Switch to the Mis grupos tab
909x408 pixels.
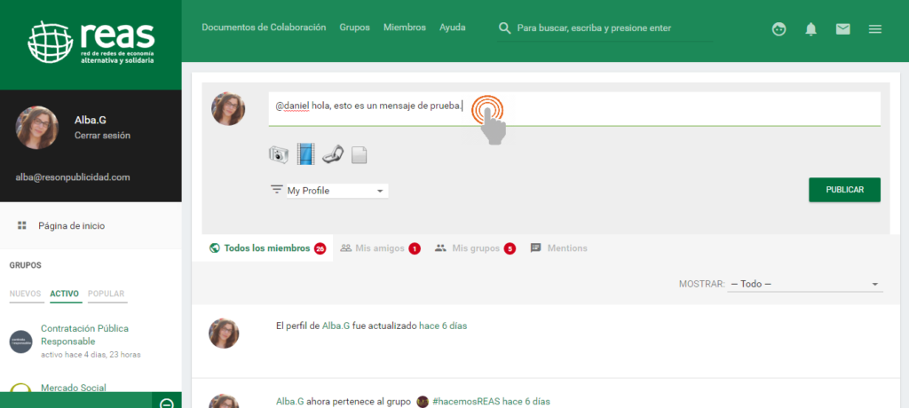[476, 248]
